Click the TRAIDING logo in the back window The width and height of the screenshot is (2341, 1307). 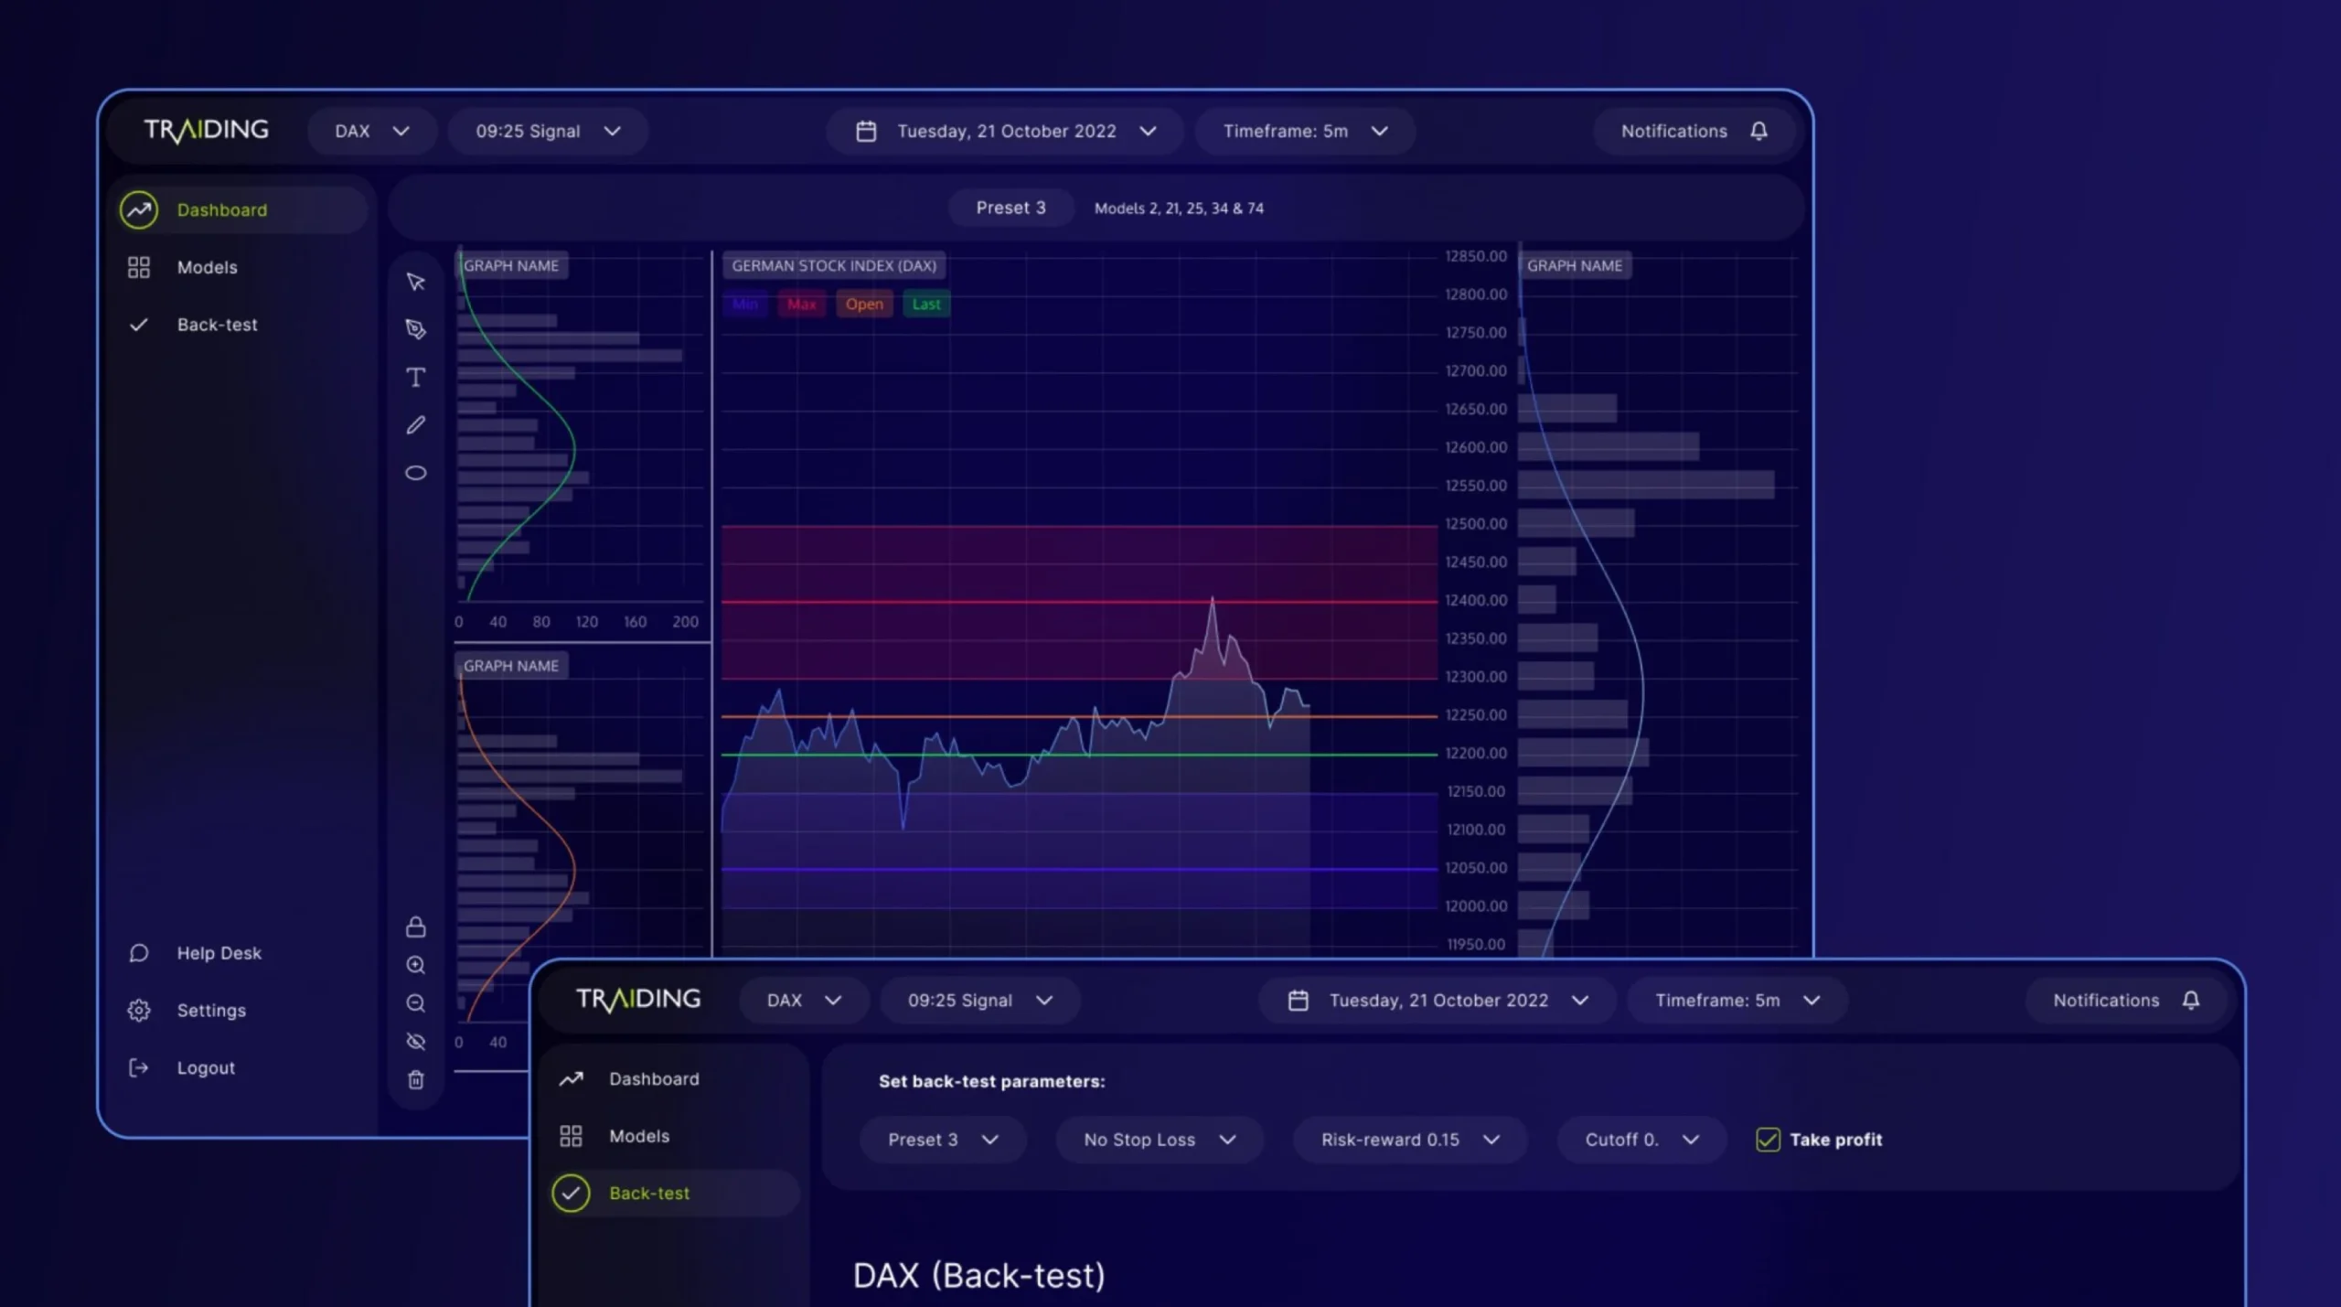click(207, 131)
